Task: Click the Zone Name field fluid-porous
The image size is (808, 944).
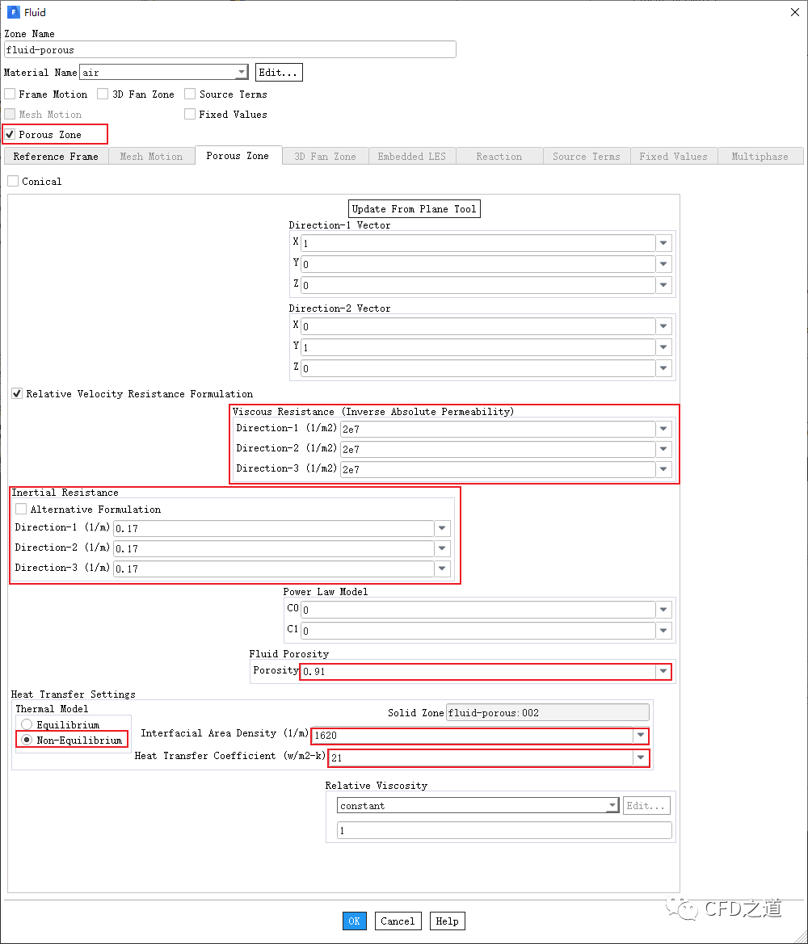Action: click(230, 50)
